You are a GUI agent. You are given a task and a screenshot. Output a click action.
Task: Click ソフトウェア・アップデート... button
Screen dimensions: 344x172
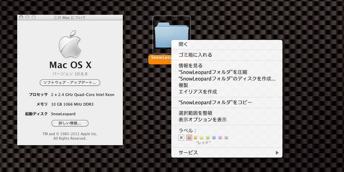70,83
